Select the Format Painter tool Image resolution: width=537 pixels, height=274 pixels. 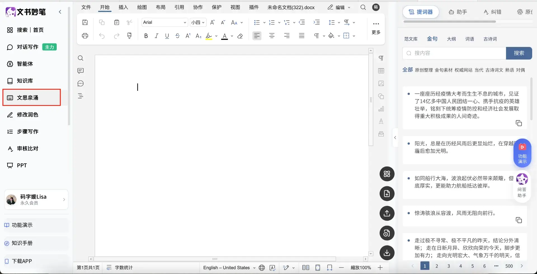pos(129,36)
